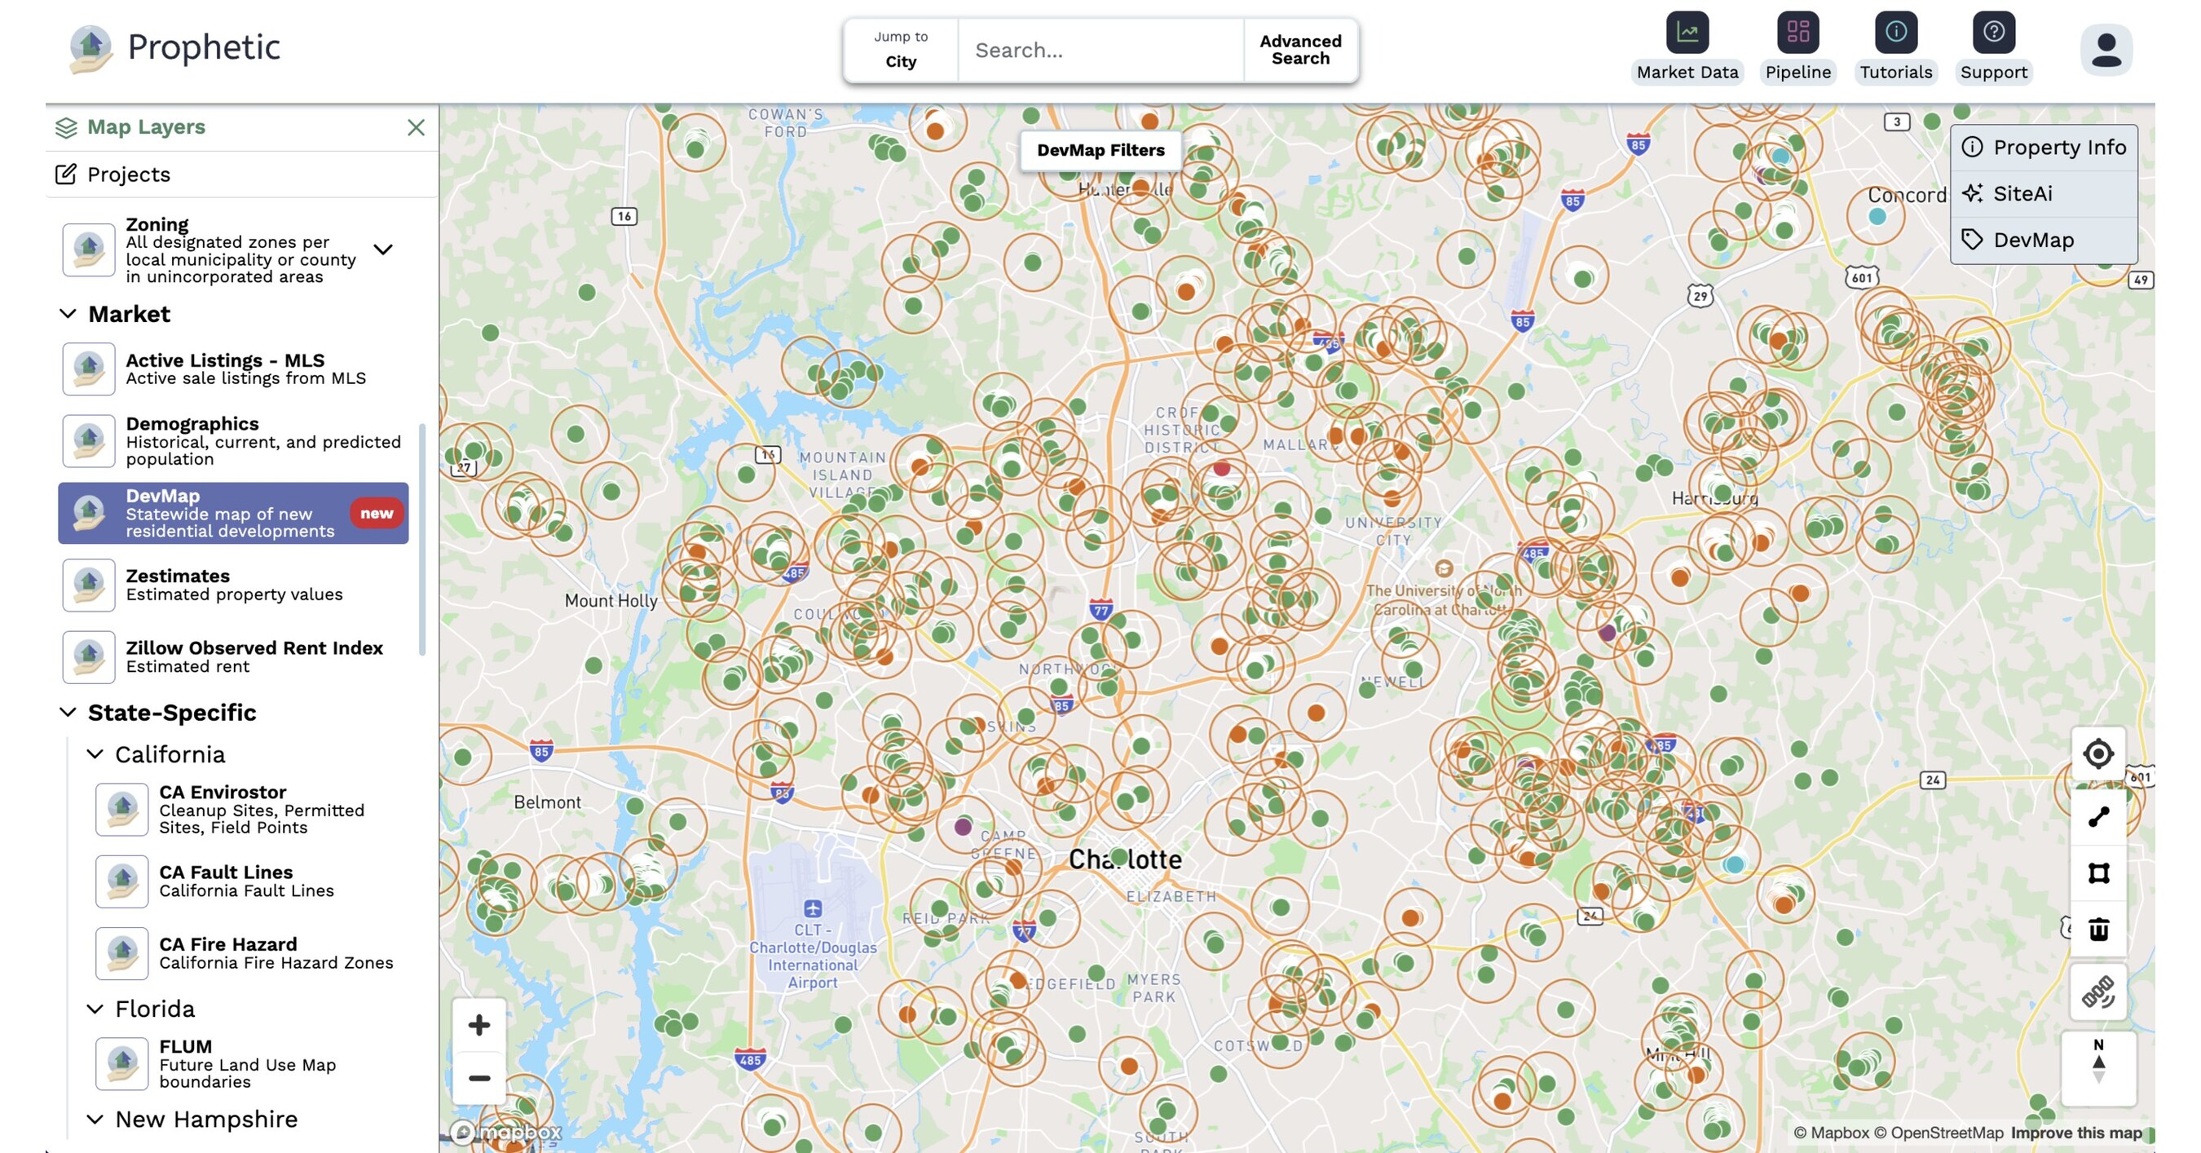Open the Market Data page
2201x1153 pixels.
click(1687, 48)
